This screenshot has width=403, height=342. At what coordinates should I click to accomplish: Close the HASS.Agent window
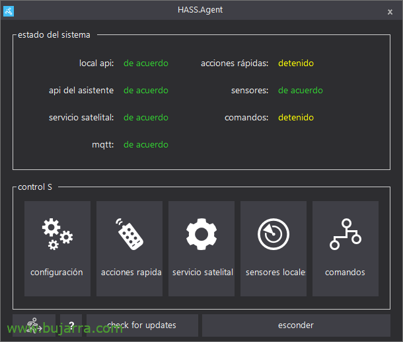tap(390, 12)
